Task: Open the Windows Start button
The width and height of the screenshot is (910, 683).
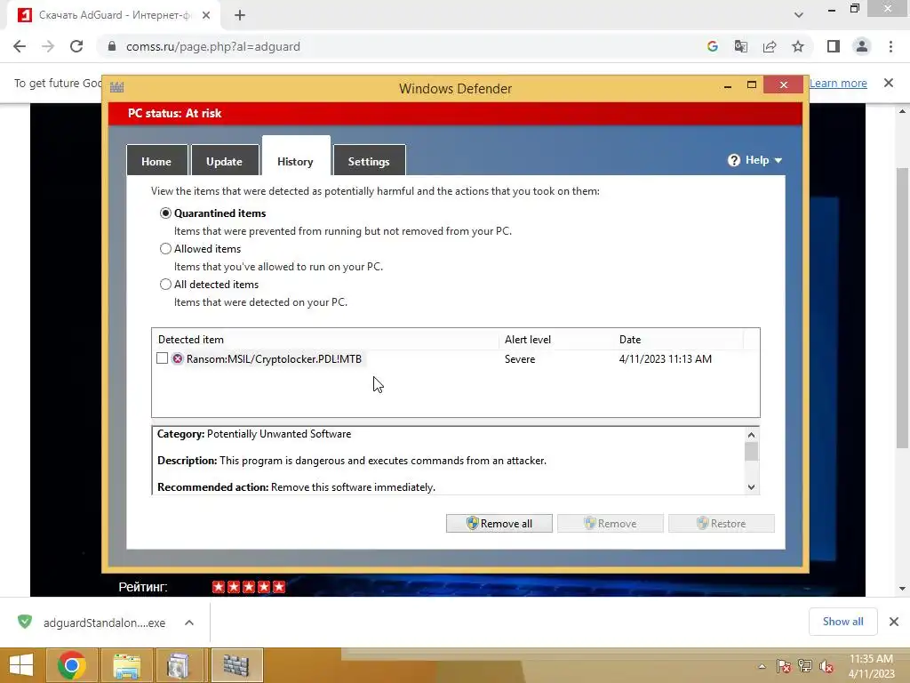Action: [21, 665]
